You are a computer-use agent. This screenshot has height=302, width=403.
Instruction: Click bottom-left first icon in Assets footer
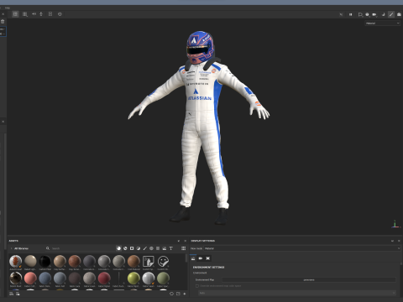click(12, 294)
